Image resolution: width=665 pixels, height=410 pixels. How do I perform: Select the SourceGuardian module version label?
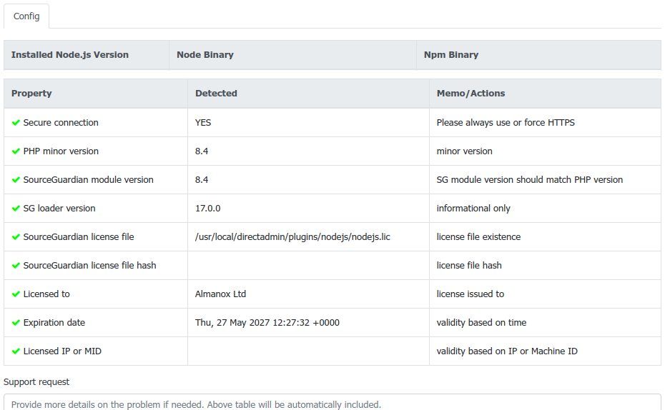tap(88, 180)
